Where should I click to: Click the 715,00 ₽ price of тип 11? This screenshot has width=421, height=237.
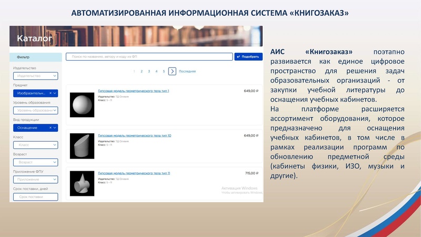point(252,173)
